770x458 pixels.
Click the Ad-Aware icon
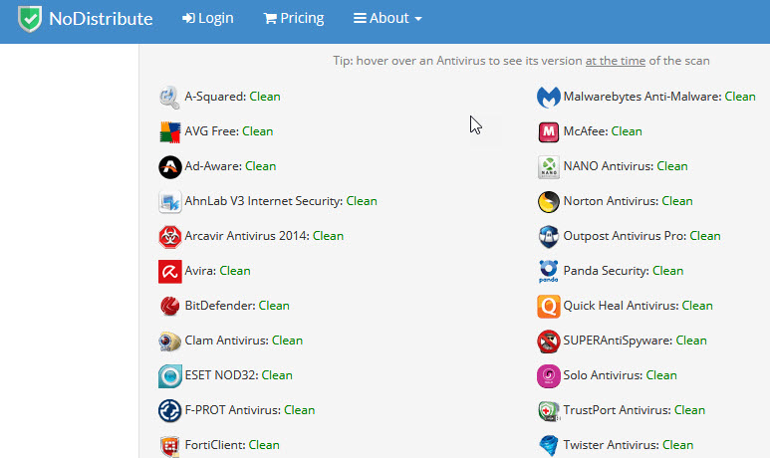pyautogui.click(x=170, y=166)
